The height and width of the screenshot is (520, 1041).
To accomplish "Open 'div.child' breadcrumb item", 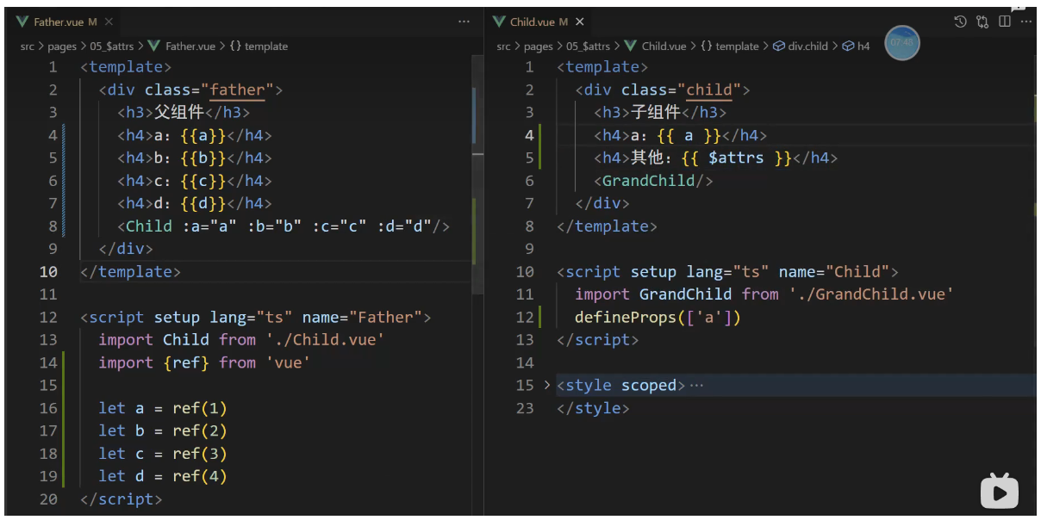I will click(808, 46).
